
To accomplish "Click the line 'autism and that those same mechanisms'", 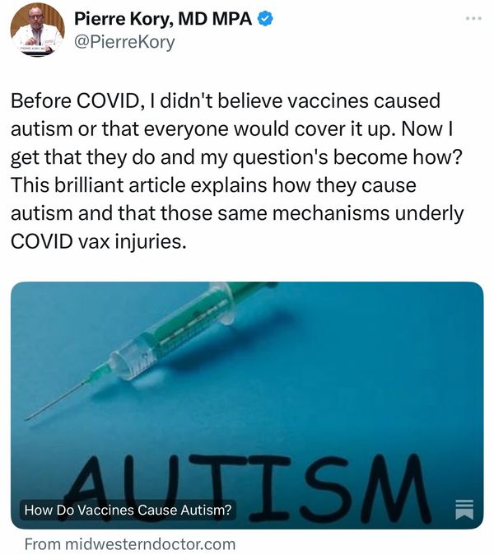I will coord(237,213).
